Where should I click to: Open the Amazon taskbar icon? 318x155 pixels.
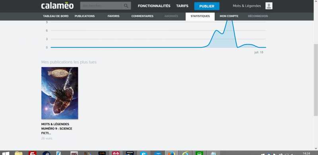[x=130, y=153]
